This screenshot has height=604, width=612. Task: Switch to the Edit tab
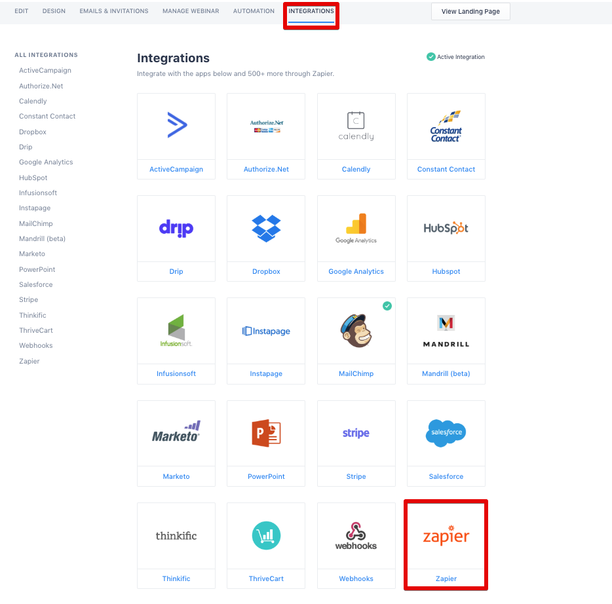coord(22,11)
